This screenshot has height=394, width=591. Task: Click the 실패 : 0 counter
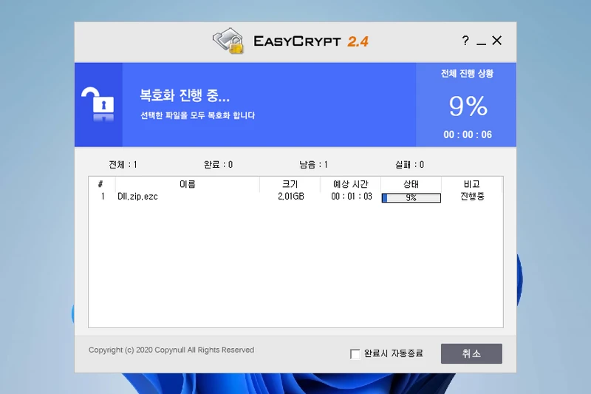point(409,165)
